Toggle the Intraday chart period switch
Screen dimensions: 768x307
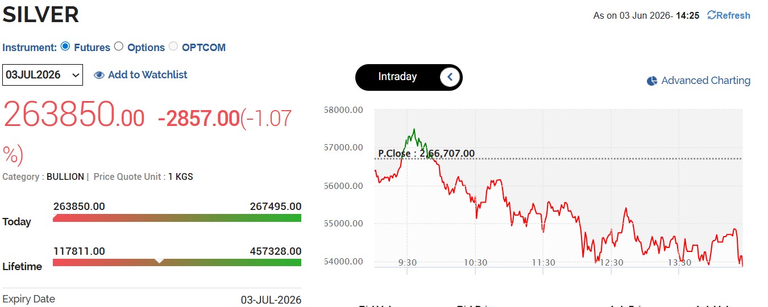point(409,77)
